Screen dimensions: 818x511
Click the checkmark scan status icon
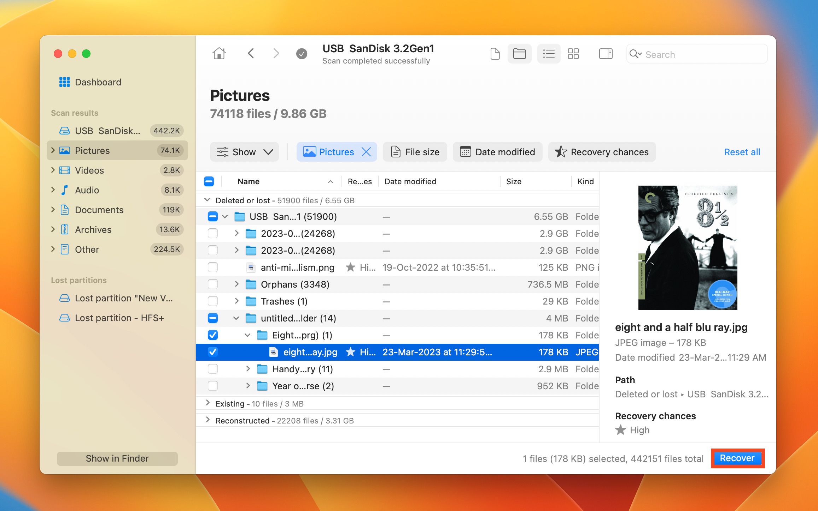pos(302,54)
